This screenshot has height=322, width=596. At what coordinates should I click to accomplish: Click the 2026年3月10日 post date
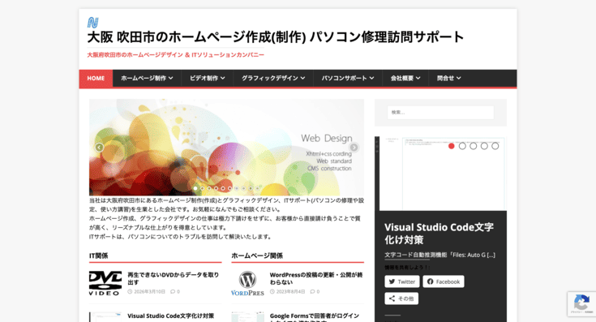[x=149, y=292]
